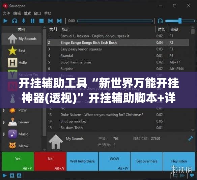
Task: Open settings with the wrench icon
Action: click(191, 139)
